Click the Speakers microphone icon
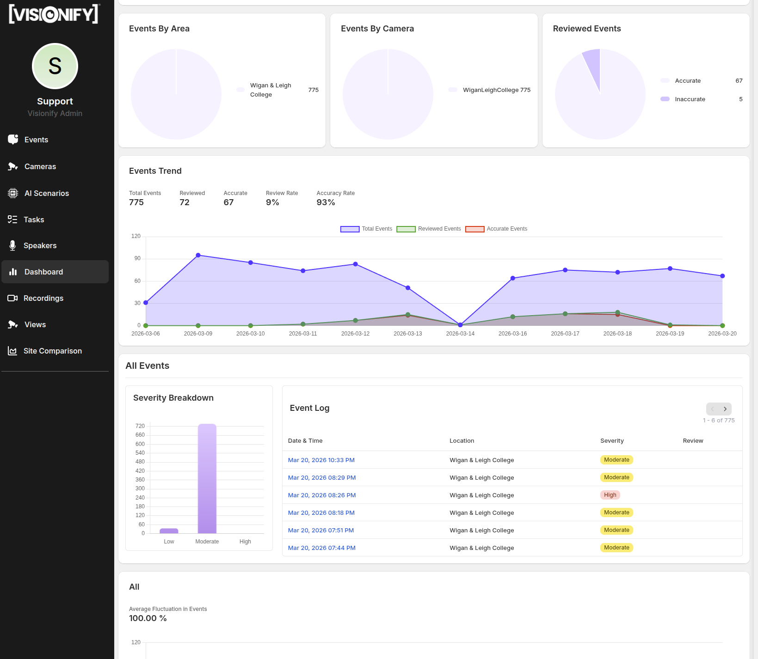 (x=12, y=245)
